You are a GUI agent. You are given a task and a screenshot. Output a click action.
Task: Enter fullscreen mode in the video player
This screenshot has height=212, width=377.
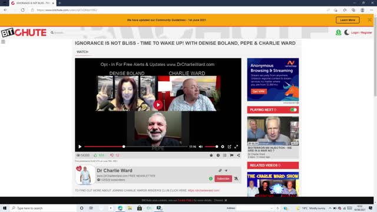click(236, 147)
